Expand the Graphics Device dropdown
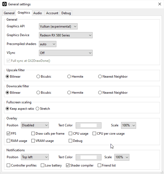 pos(66,35)
